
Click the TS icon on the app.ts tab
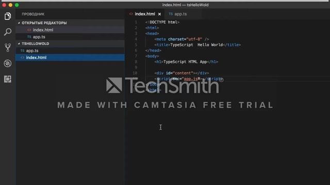[x=171, y=14]
